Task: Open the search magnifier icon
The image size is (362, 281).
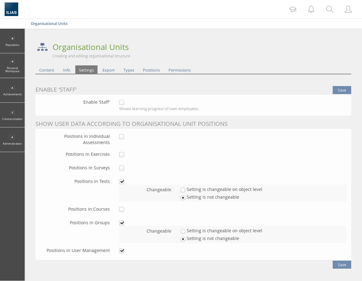Action: 330,9
